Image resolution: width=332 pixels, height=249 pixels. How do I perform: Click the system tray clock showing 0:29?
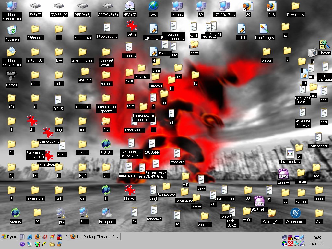point(317,238)
